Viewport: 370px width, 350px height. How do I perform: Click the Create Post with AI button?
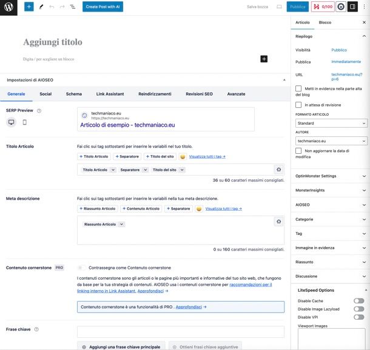click(103, 7)
